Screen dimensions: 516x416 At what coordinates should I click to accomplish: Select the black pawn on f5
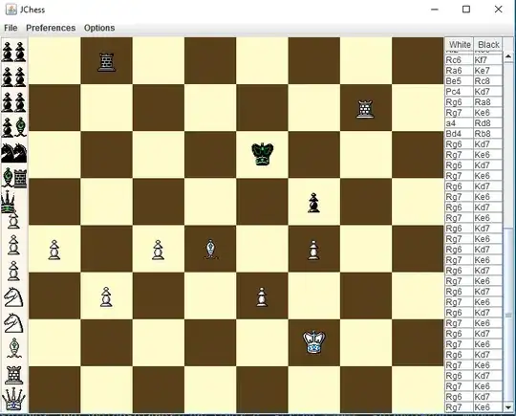(313, 203)
